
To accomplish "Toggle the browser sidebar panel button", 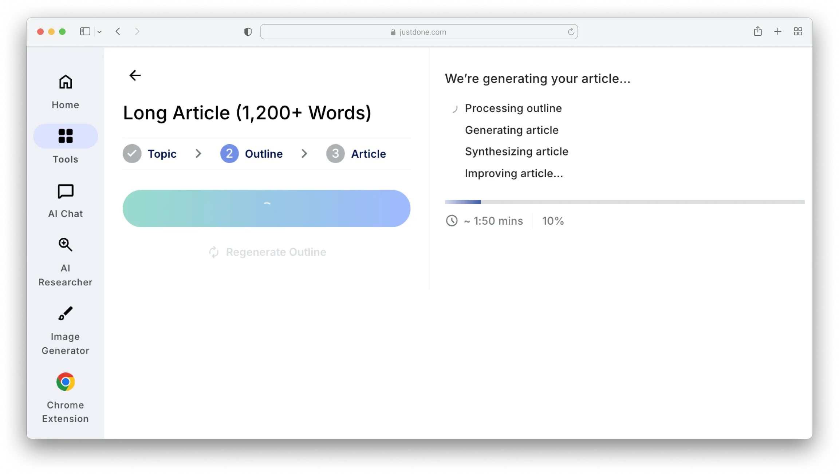I will [x=85, y=32].
